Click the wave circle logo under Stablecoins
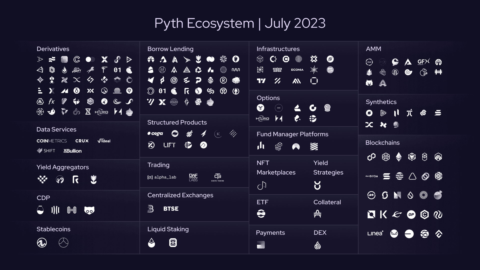This screenshot has height=270, width=480. point(42,243)
